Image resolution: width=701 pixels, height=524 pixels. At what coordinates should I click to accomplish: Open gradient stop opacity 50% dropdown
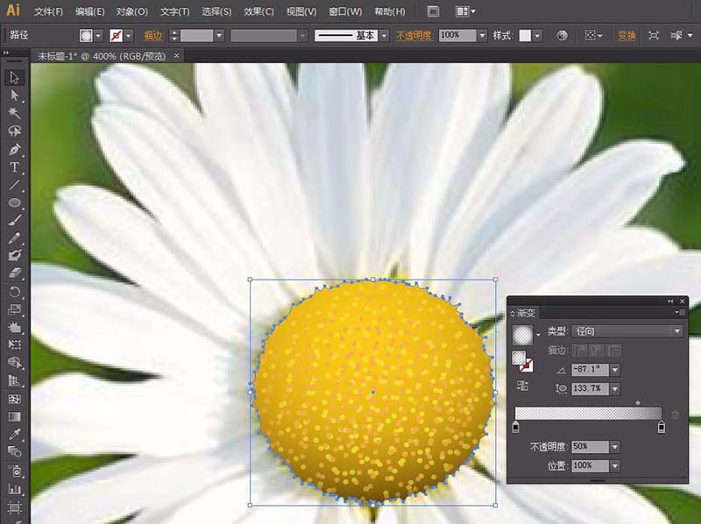pos(615,447)
